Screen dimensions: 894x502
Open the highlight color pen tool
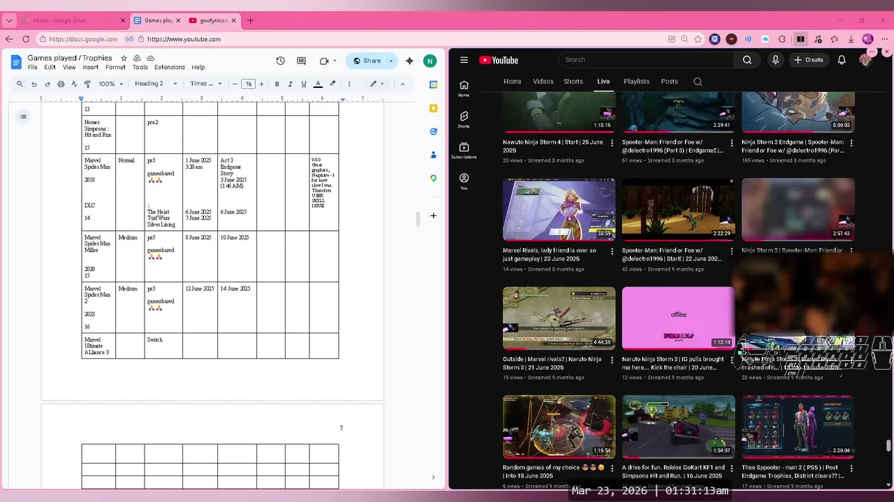(332, 84)
